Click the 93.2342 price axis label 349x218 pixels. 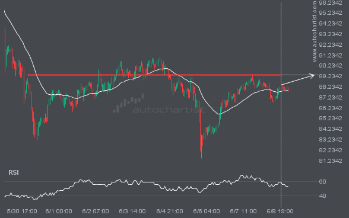(x=330, y=34)
